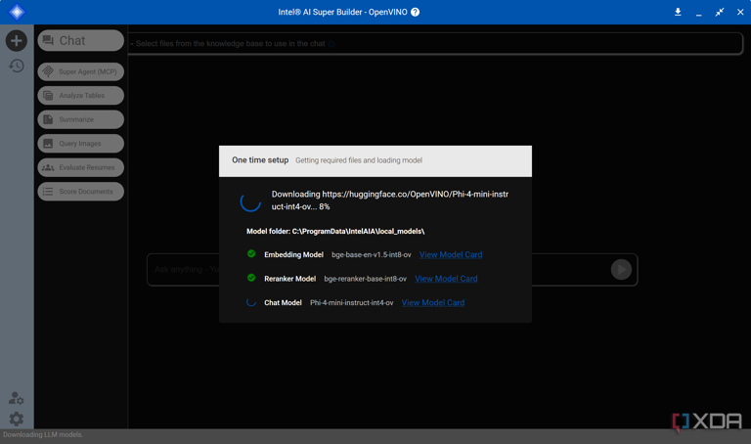Open Chat Model's View Model Card link
Image resolution: width=751 pixels, height=444 pixels.
pos(432,303)
